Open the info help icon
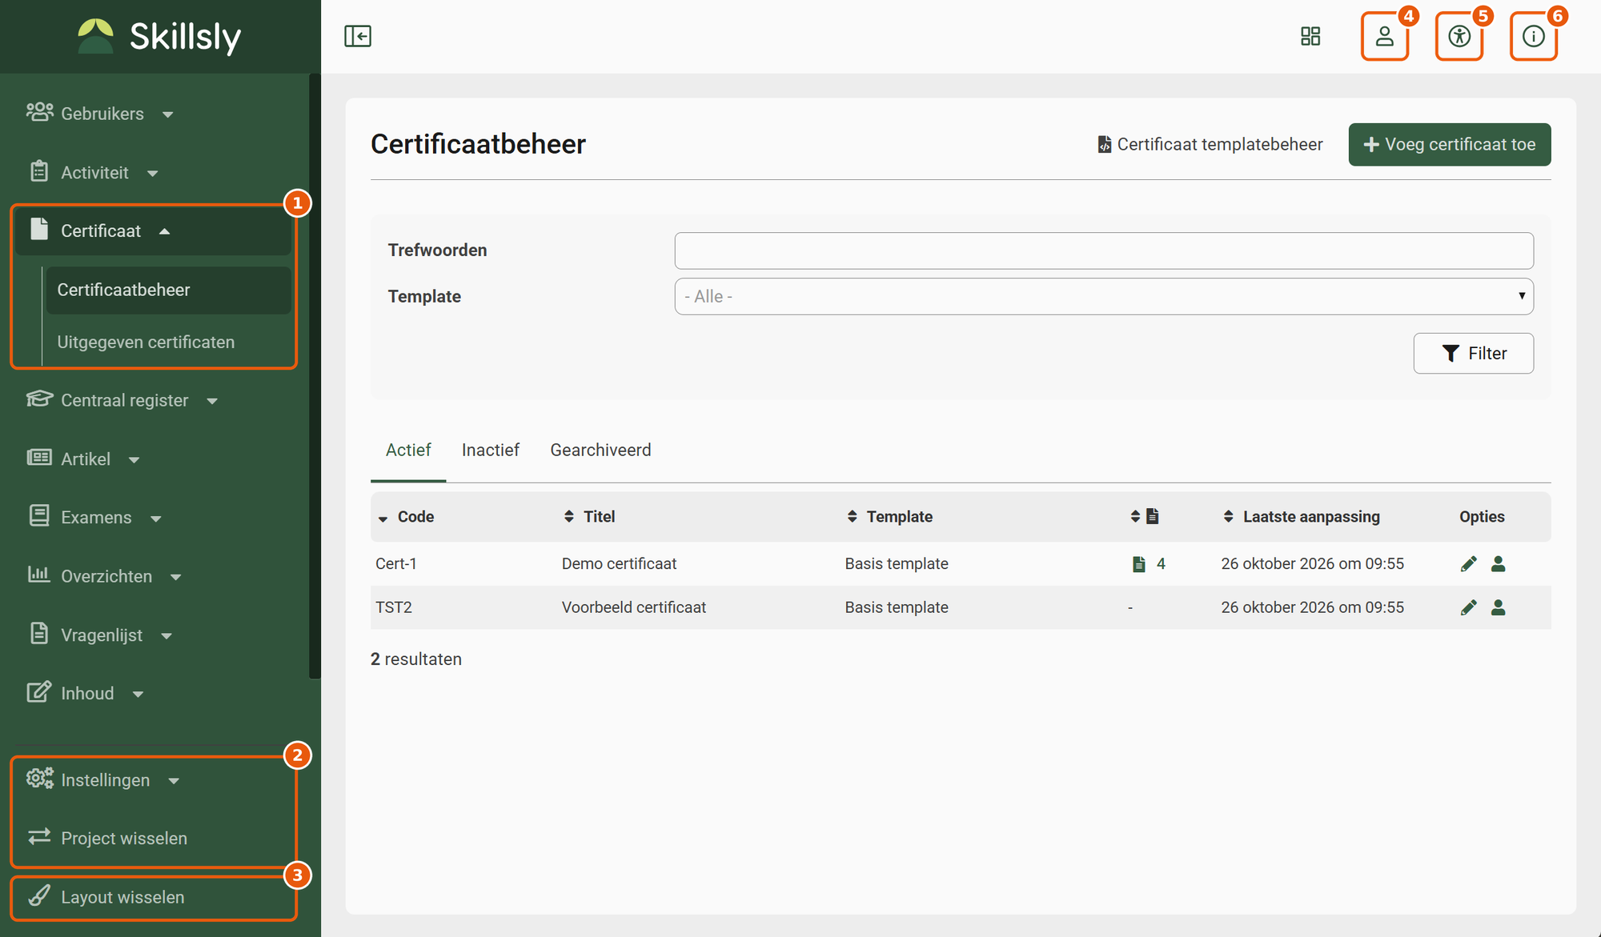 point(1533,36)
